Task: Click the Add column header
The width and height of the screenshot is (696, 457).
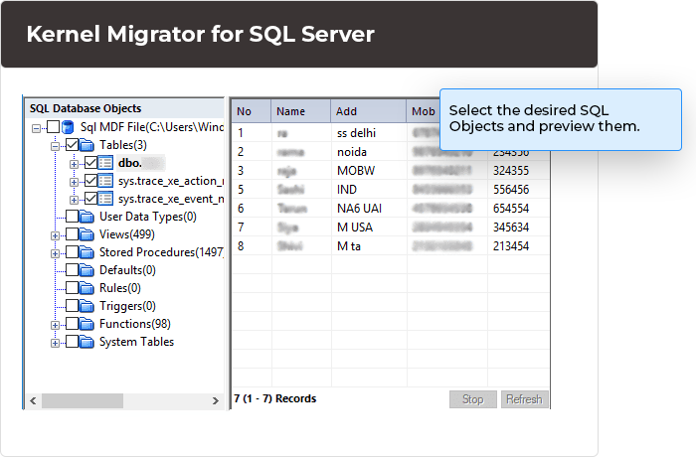Action: [368, 111]
